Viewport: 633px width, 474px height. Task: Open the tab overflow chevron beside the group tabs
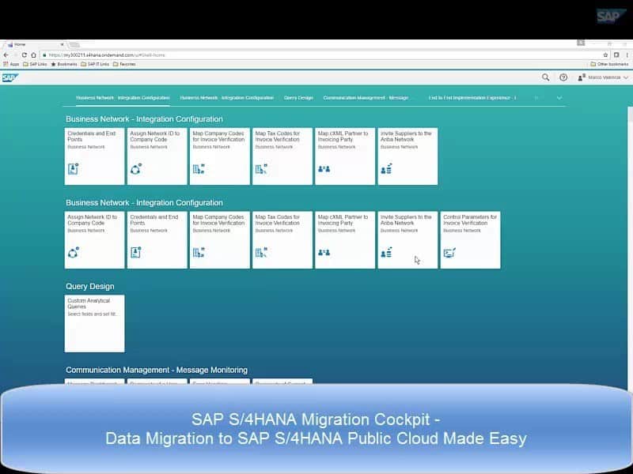pyautogui.click(x=559, y=97)
